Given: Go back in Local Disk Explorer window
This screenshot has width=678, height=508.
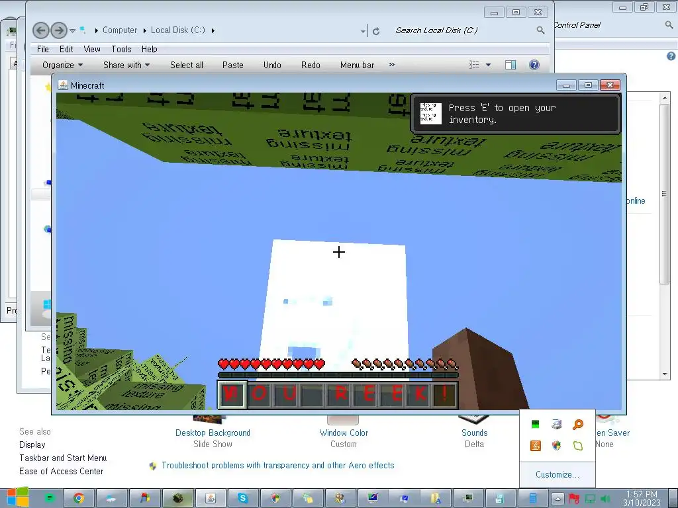Looking at the screenshot, I should tap(41, 30).
